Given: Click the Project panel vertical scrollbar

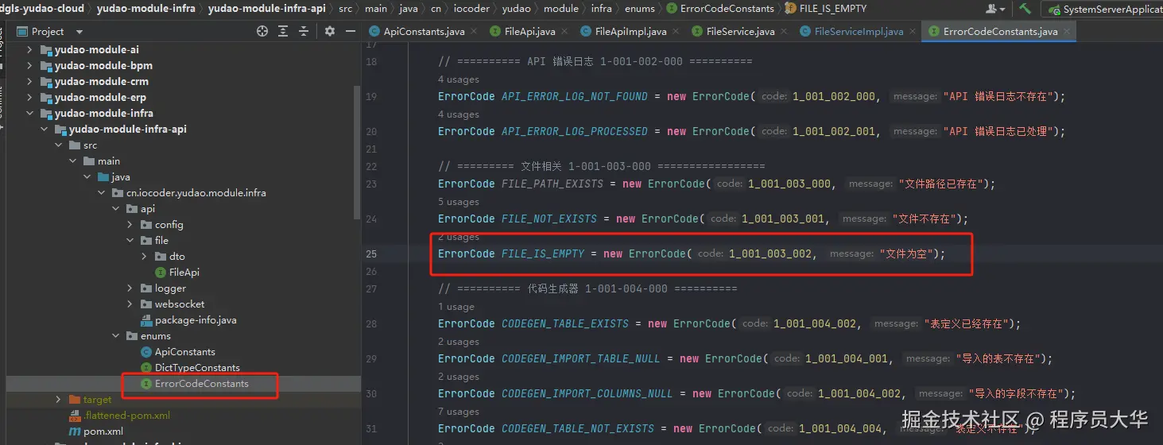Looking at the screenshot, I should pos(357,153).
